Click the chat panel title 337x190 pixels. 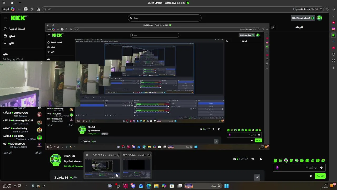(x=299, y=27)
